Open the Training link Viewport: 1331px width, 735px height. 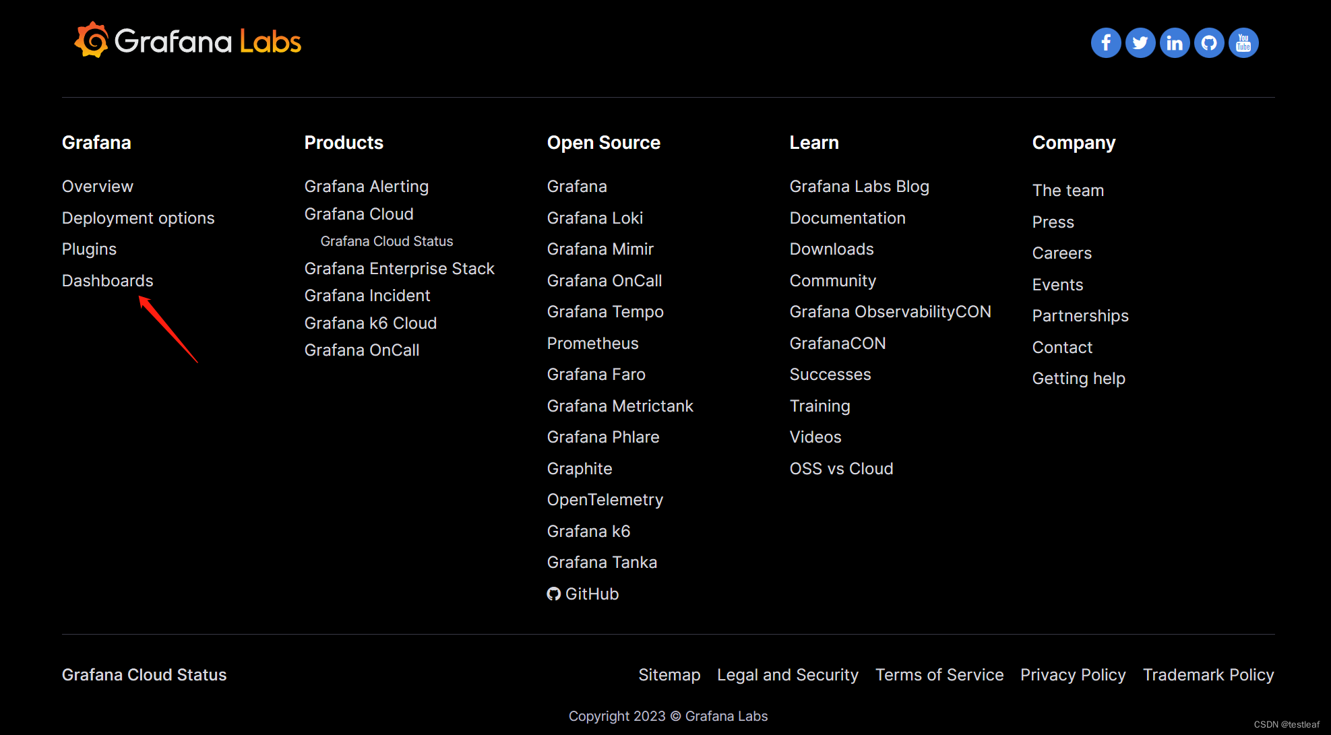click(x=820, y=406)
